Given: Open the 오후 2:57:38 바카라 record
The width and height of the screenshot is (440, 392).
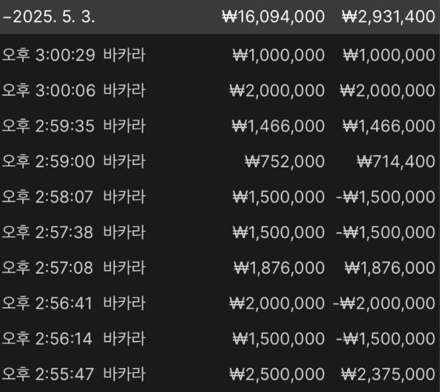Looking at the screenshot, I should 220,232.
